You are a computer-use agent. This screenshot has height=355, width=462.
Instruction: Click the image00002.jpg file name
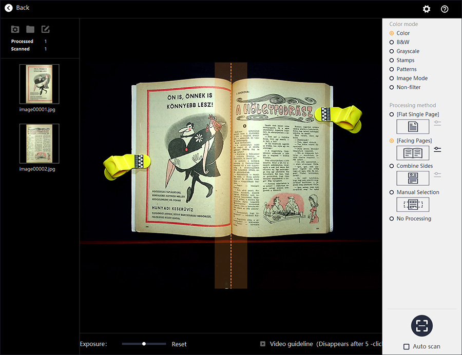37,169
